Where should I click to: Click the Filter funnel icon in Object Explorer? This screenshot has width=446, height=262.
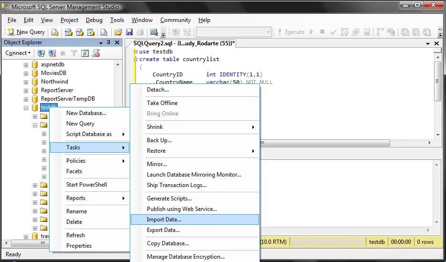coord(74,53)
